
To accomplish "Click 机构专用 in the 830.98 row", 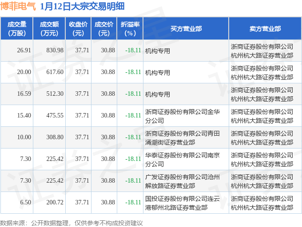I will click(x=158, y=51).
